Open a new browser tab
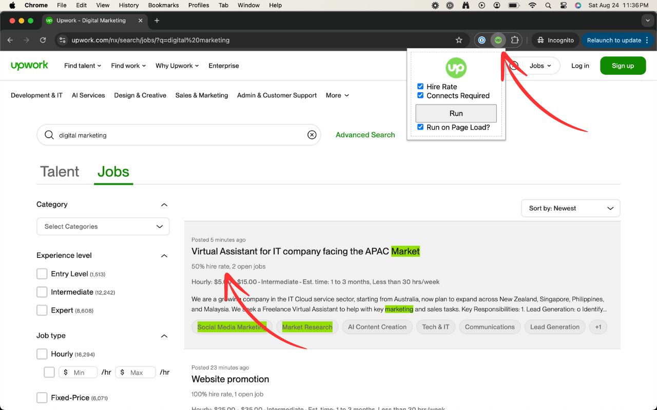This screenshot has width=657, height=410. click(157, 20)
